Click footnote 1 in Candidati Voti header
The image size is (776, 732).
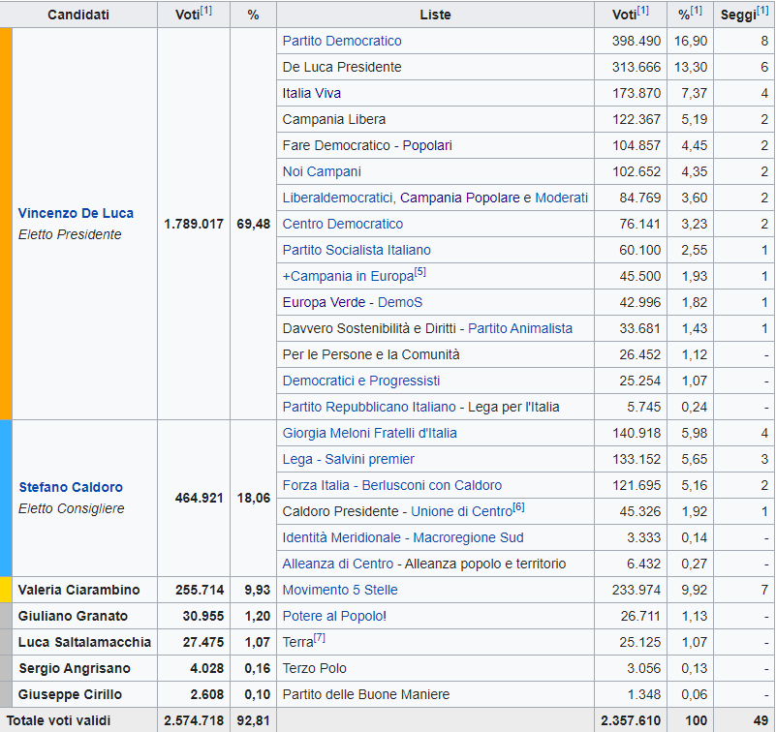pyautogui.click(x=206, y=11)
